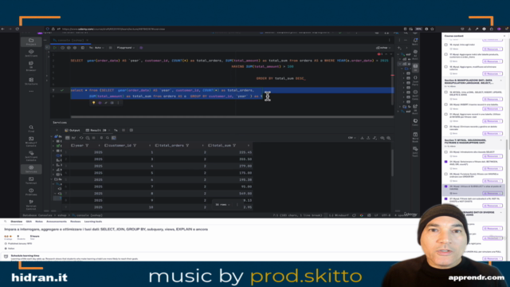Image resolution: width=510 pixels, height=287 pixels.
Task: Check lecture 'Aggiungere indici alle tabelle products'
Action: point(446,54)
